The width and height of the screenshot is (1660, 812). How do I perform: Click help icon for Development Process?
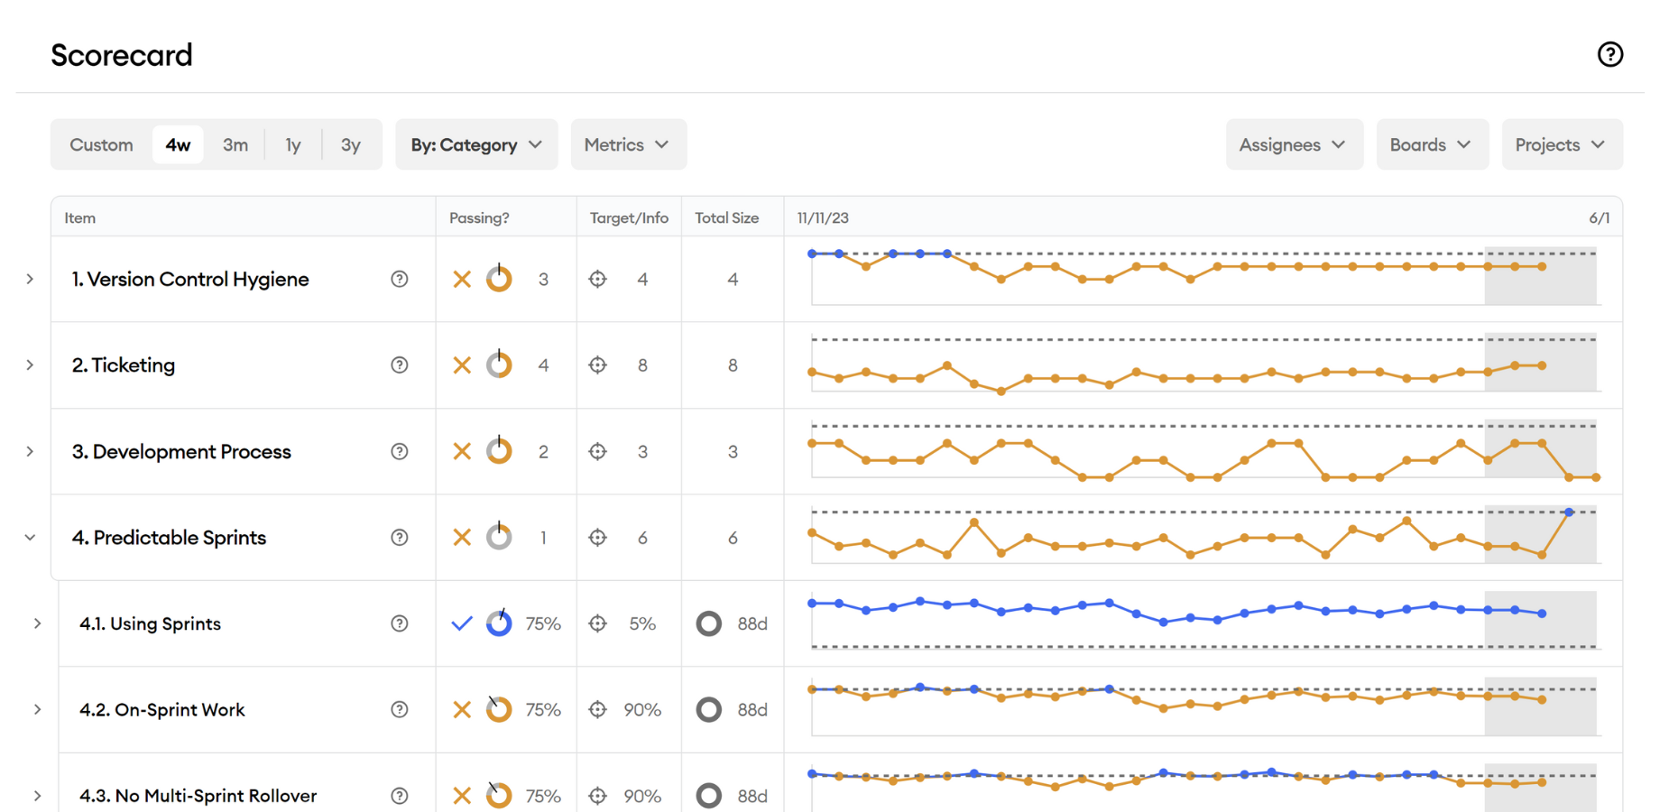400,451
